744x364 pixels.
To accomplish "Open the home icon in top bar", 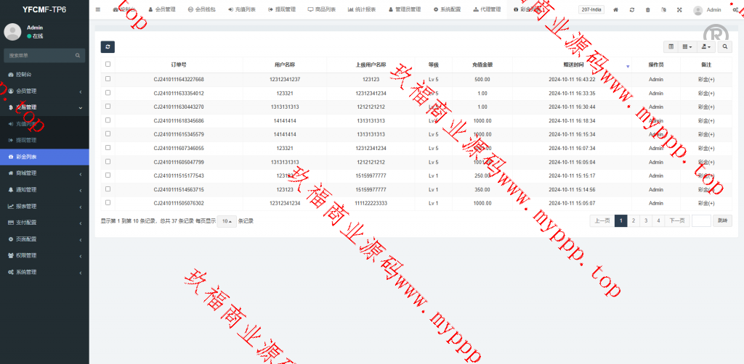I will tap(616, 9).
